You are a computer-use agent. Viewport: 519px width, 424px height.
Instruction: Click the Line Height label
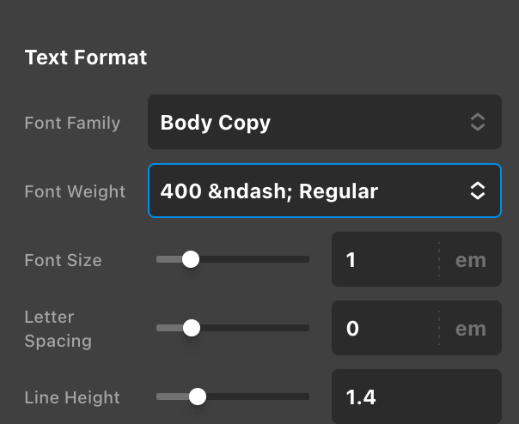tap(72, 397)
